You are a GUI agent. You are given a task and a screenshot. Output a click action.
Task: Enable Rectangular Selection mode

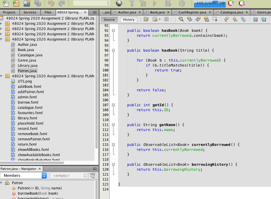(215, 19)
